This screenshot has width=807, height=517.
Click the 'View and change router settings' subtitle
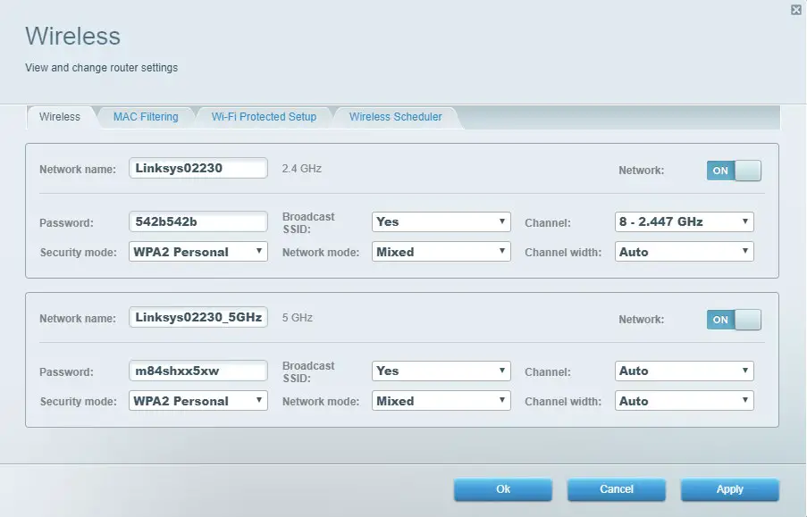click(x=101, y=68)
